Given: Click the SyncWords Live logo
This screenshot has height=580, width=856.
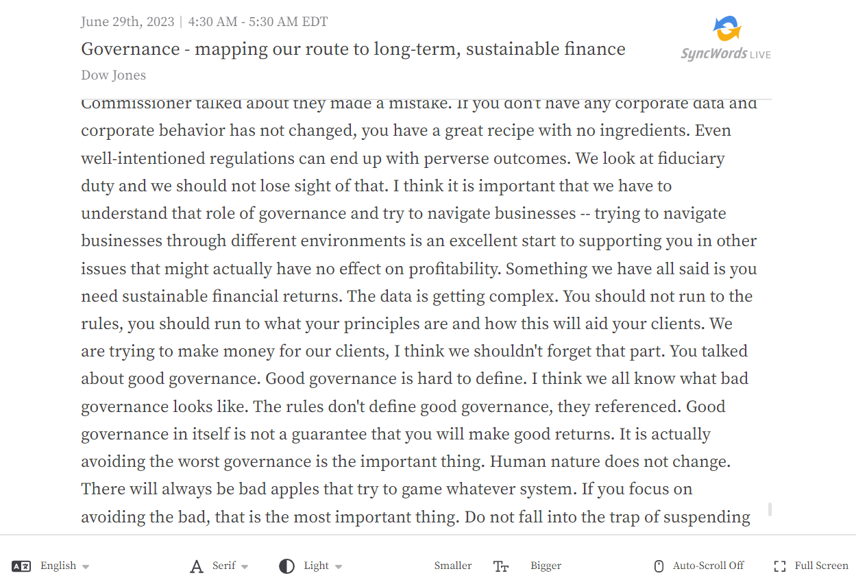Looking at the screenshot, I should click(726, 38).
